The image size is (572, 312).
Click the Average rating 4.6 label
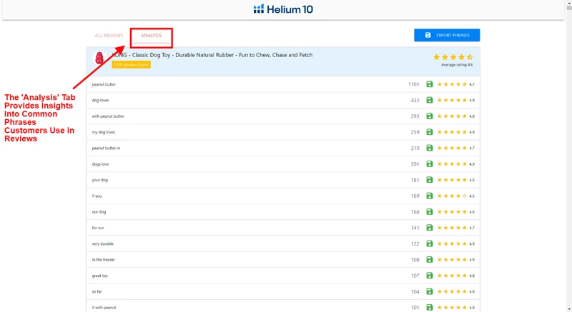pyautogui.click(x=457, y=65)
